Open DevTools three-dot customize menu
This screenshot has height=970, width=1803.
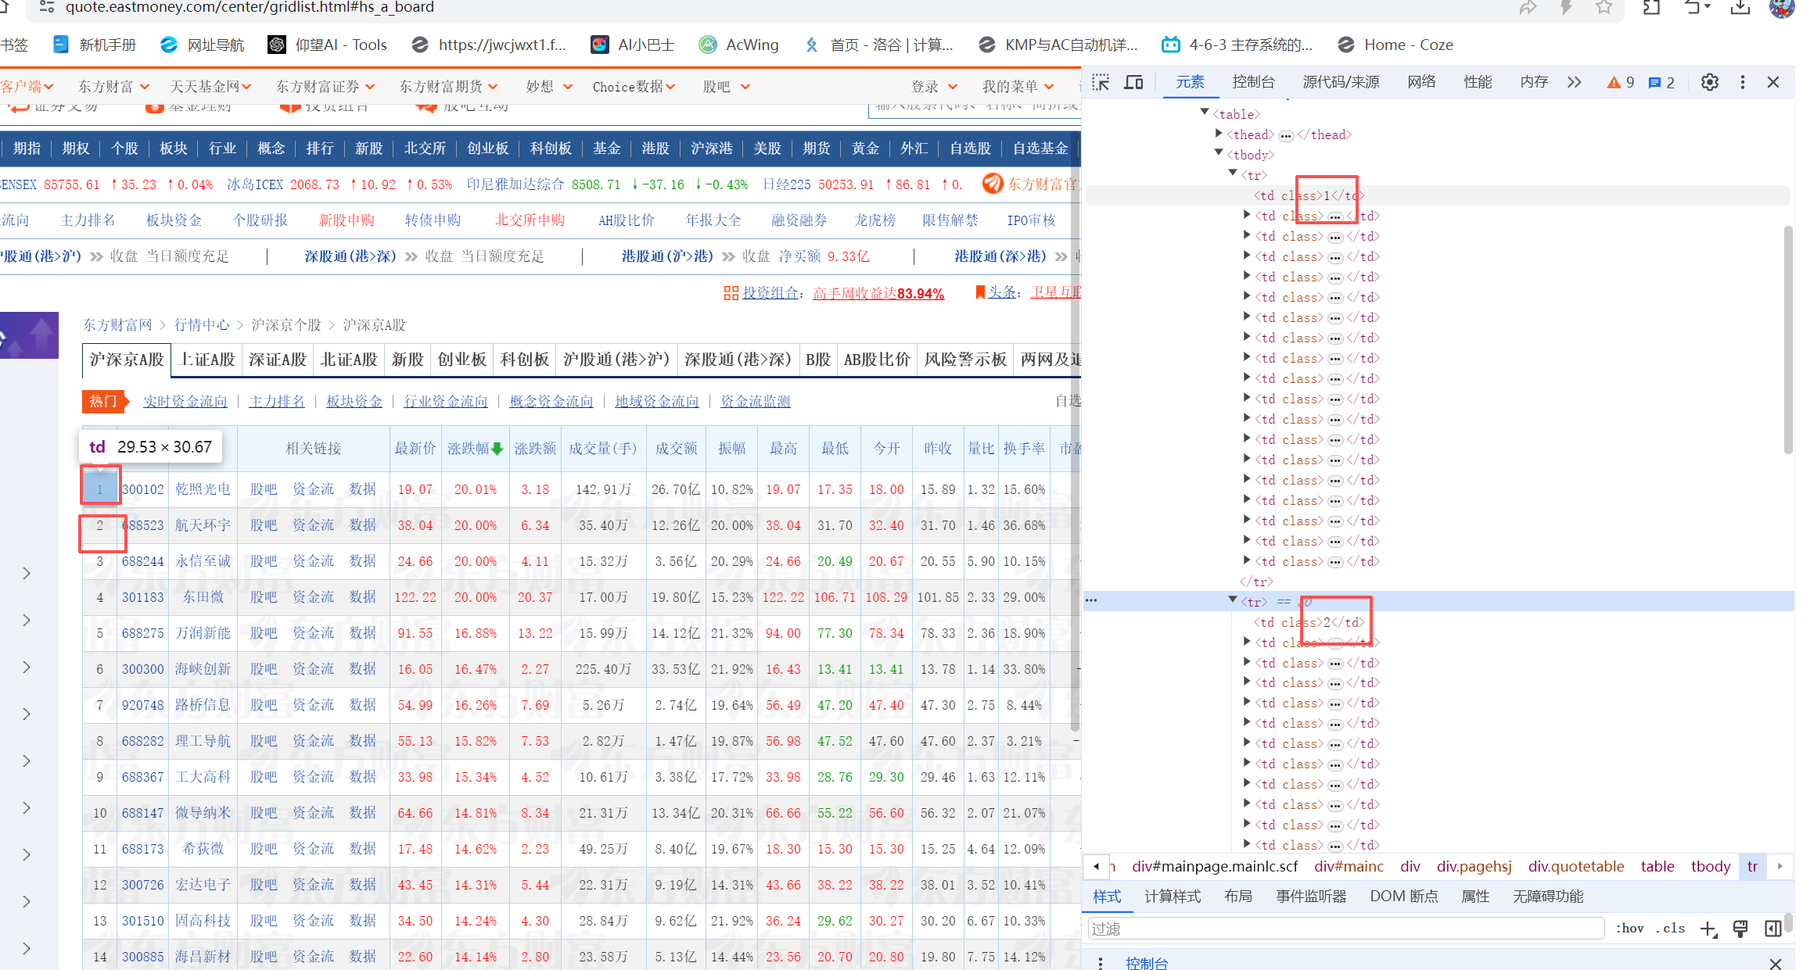coord(1742,83)
